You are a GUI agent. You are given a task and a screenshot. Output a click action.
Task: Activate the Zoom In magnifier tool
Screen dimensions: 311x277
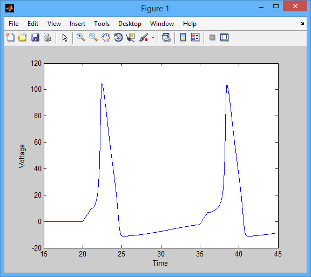81,37
